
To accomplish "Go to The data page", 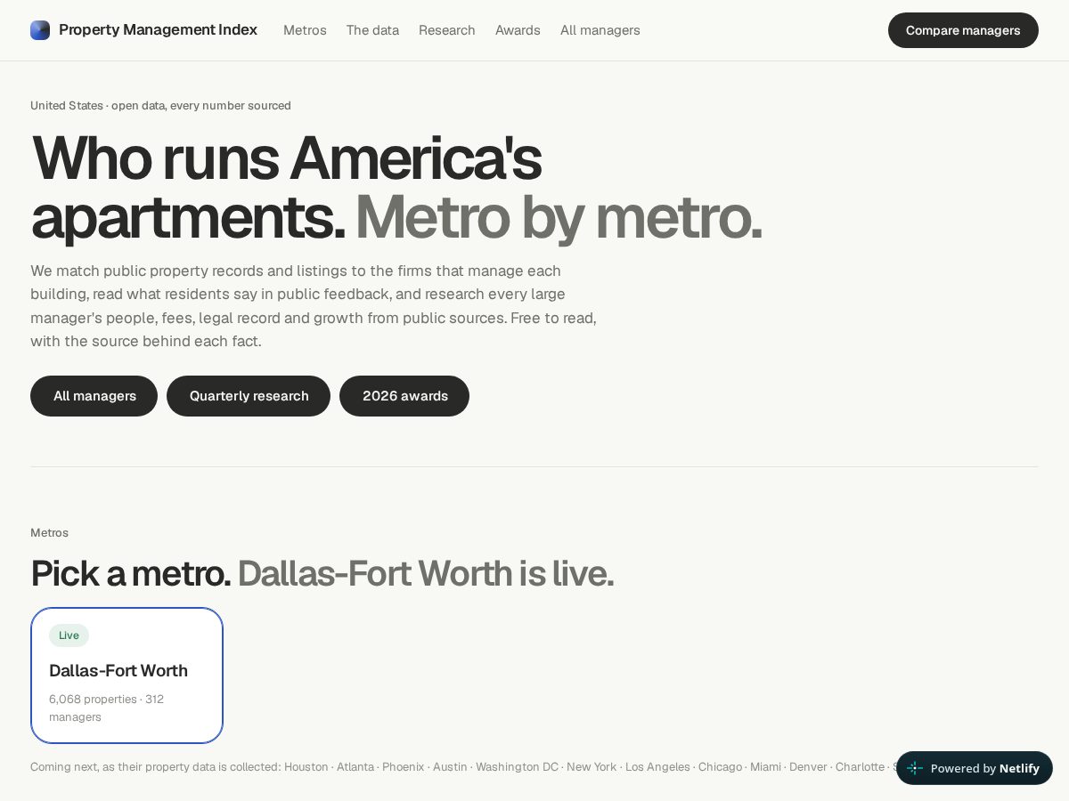I will click(372, 30).
